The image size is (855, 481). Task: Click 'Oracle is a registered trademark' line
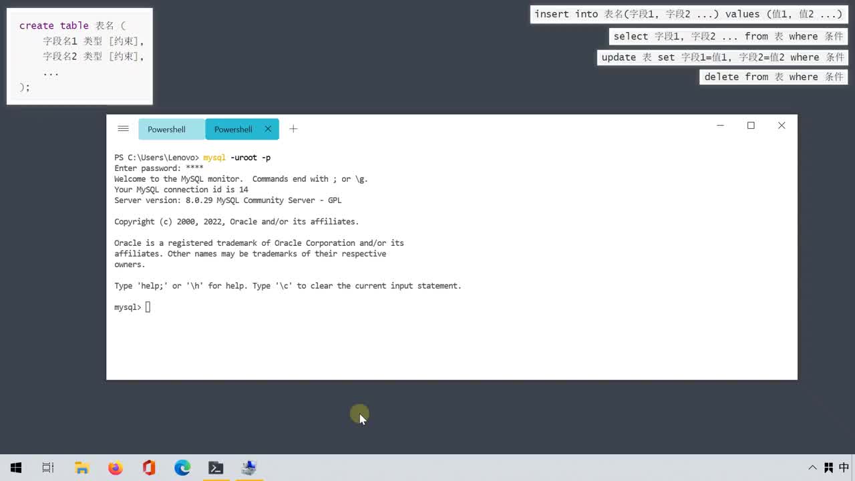tap(259, 243)
